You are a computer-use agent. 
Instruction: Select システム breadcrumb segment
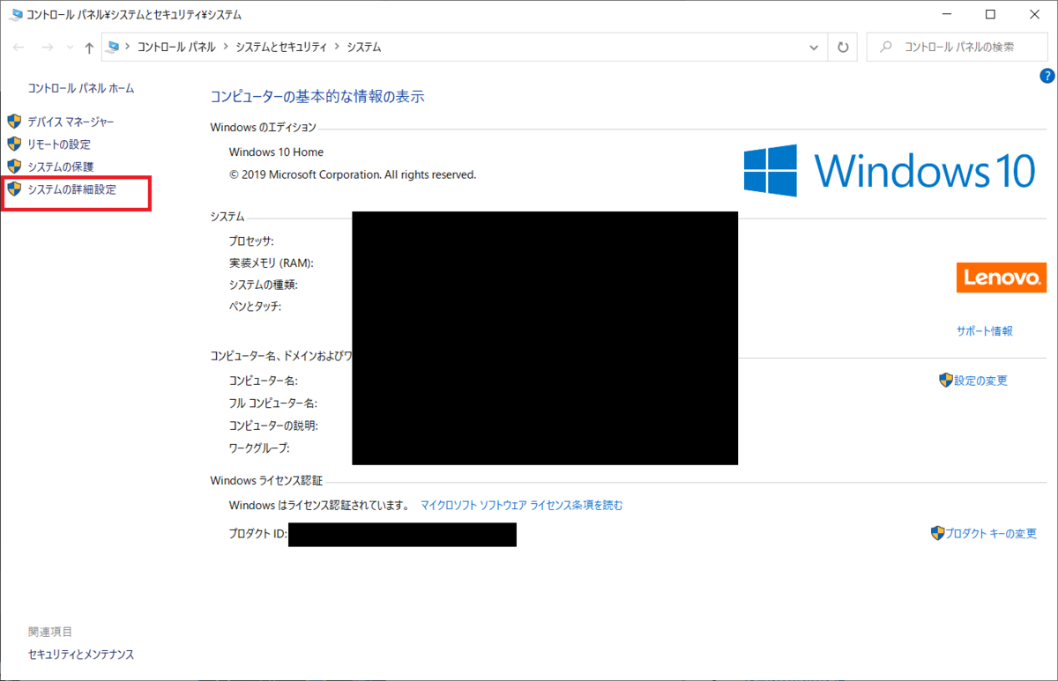pyautogui.click(x=364, y=47)
